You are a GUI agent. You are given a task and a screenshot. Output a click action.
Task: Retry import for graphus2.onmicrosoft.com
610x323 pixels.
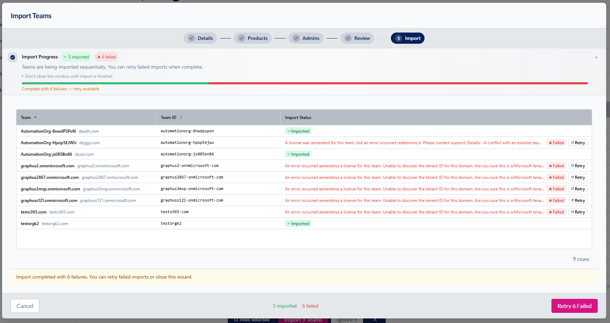(578, 166)
